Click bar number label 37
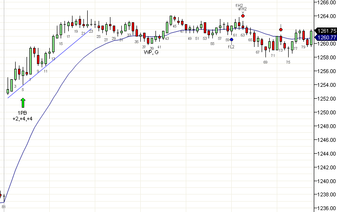The width and height of the screenshot is (337, 212). pyautogui.click(x=144, y=47)
